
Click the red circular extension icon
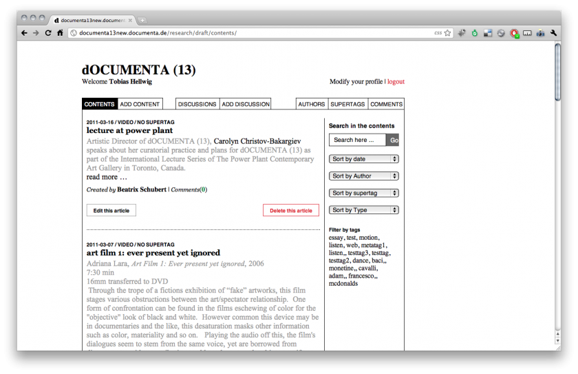point(514,33)
